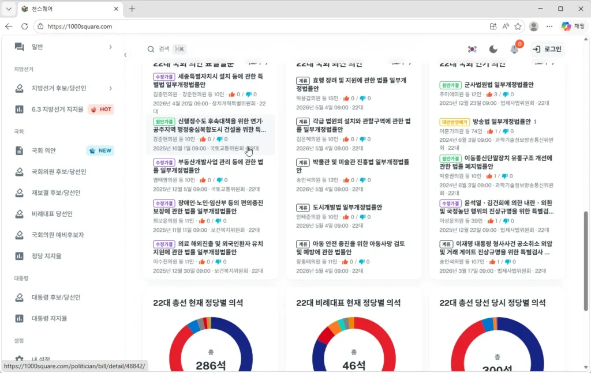The image size is (591, 373).
Task: Open browser profile avatar icon
Action: 533,27
